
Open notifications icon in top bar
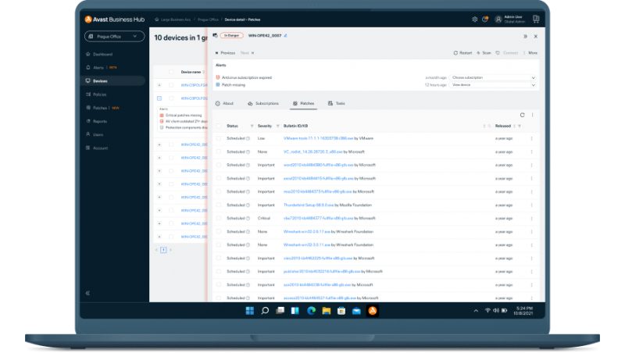coord(485,19)
